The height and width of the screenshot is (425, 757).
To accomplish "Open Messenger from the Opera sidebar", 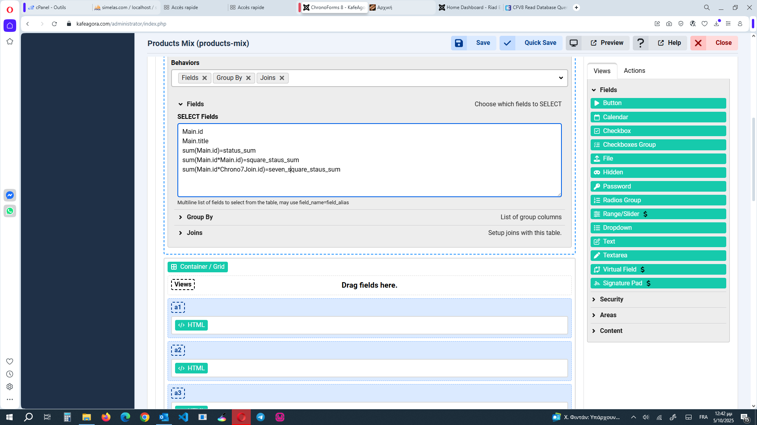I will 9,195.
